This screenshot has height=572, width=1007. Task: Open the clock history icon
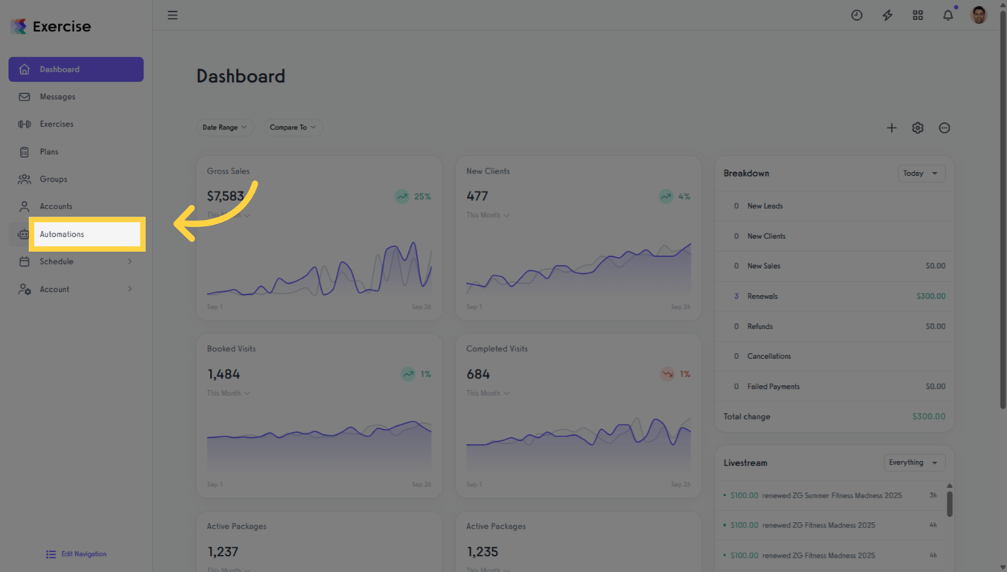click(x=857, y=15)
